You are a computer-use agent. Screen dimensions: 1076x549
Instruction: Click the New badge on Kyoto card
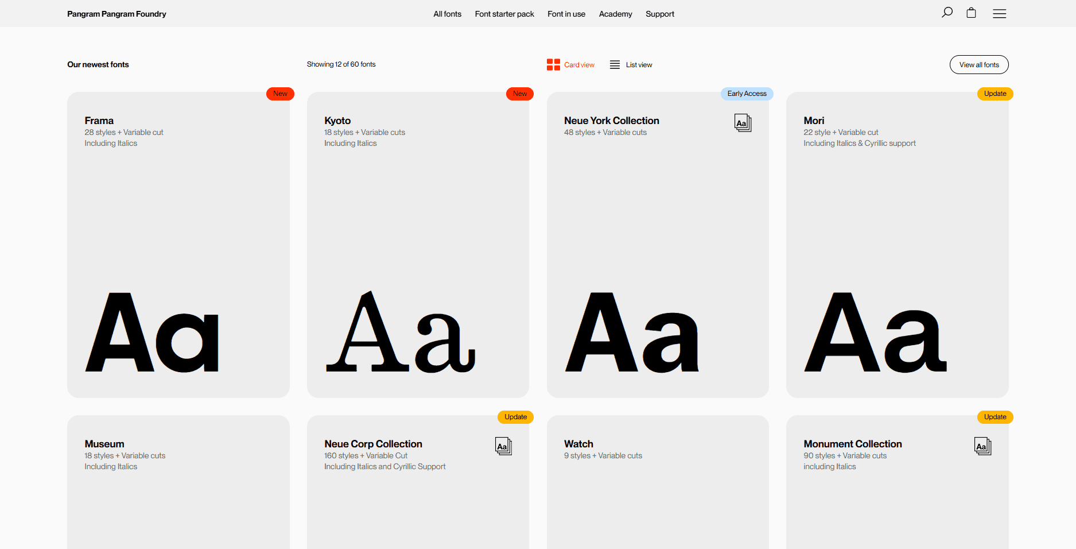pos(520,94)
